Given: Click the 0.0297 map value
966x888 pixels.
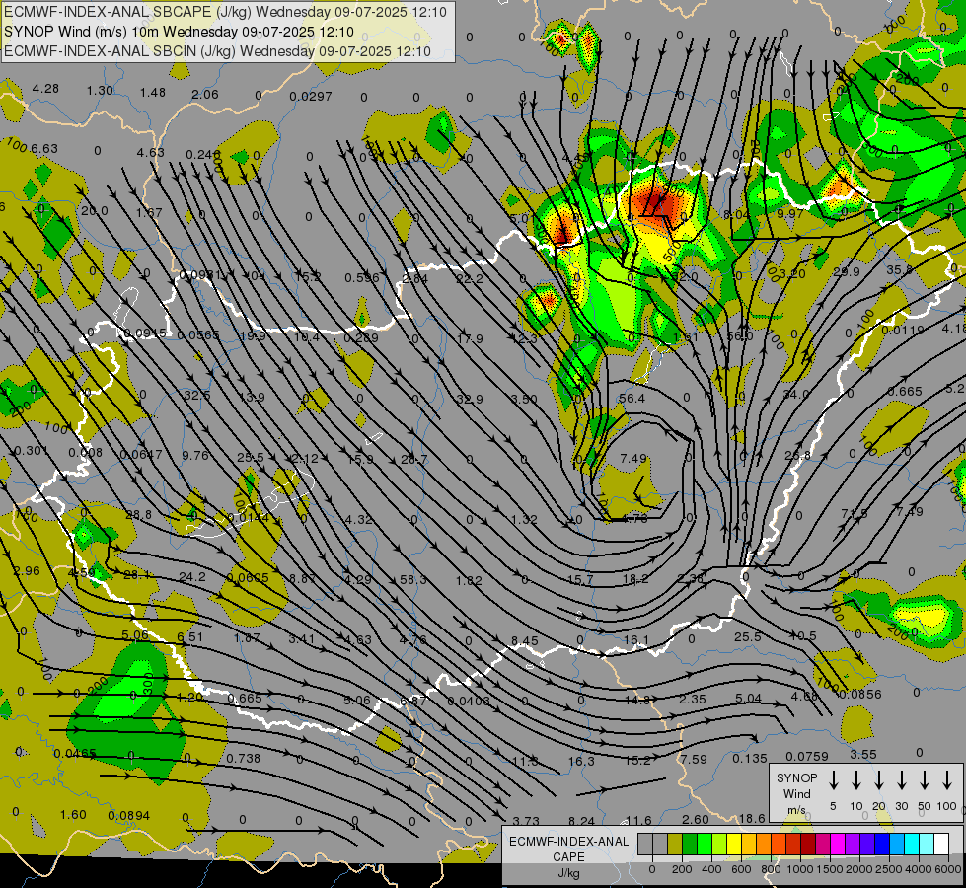Looking at the screenshot, I should (x=311, y=97).
